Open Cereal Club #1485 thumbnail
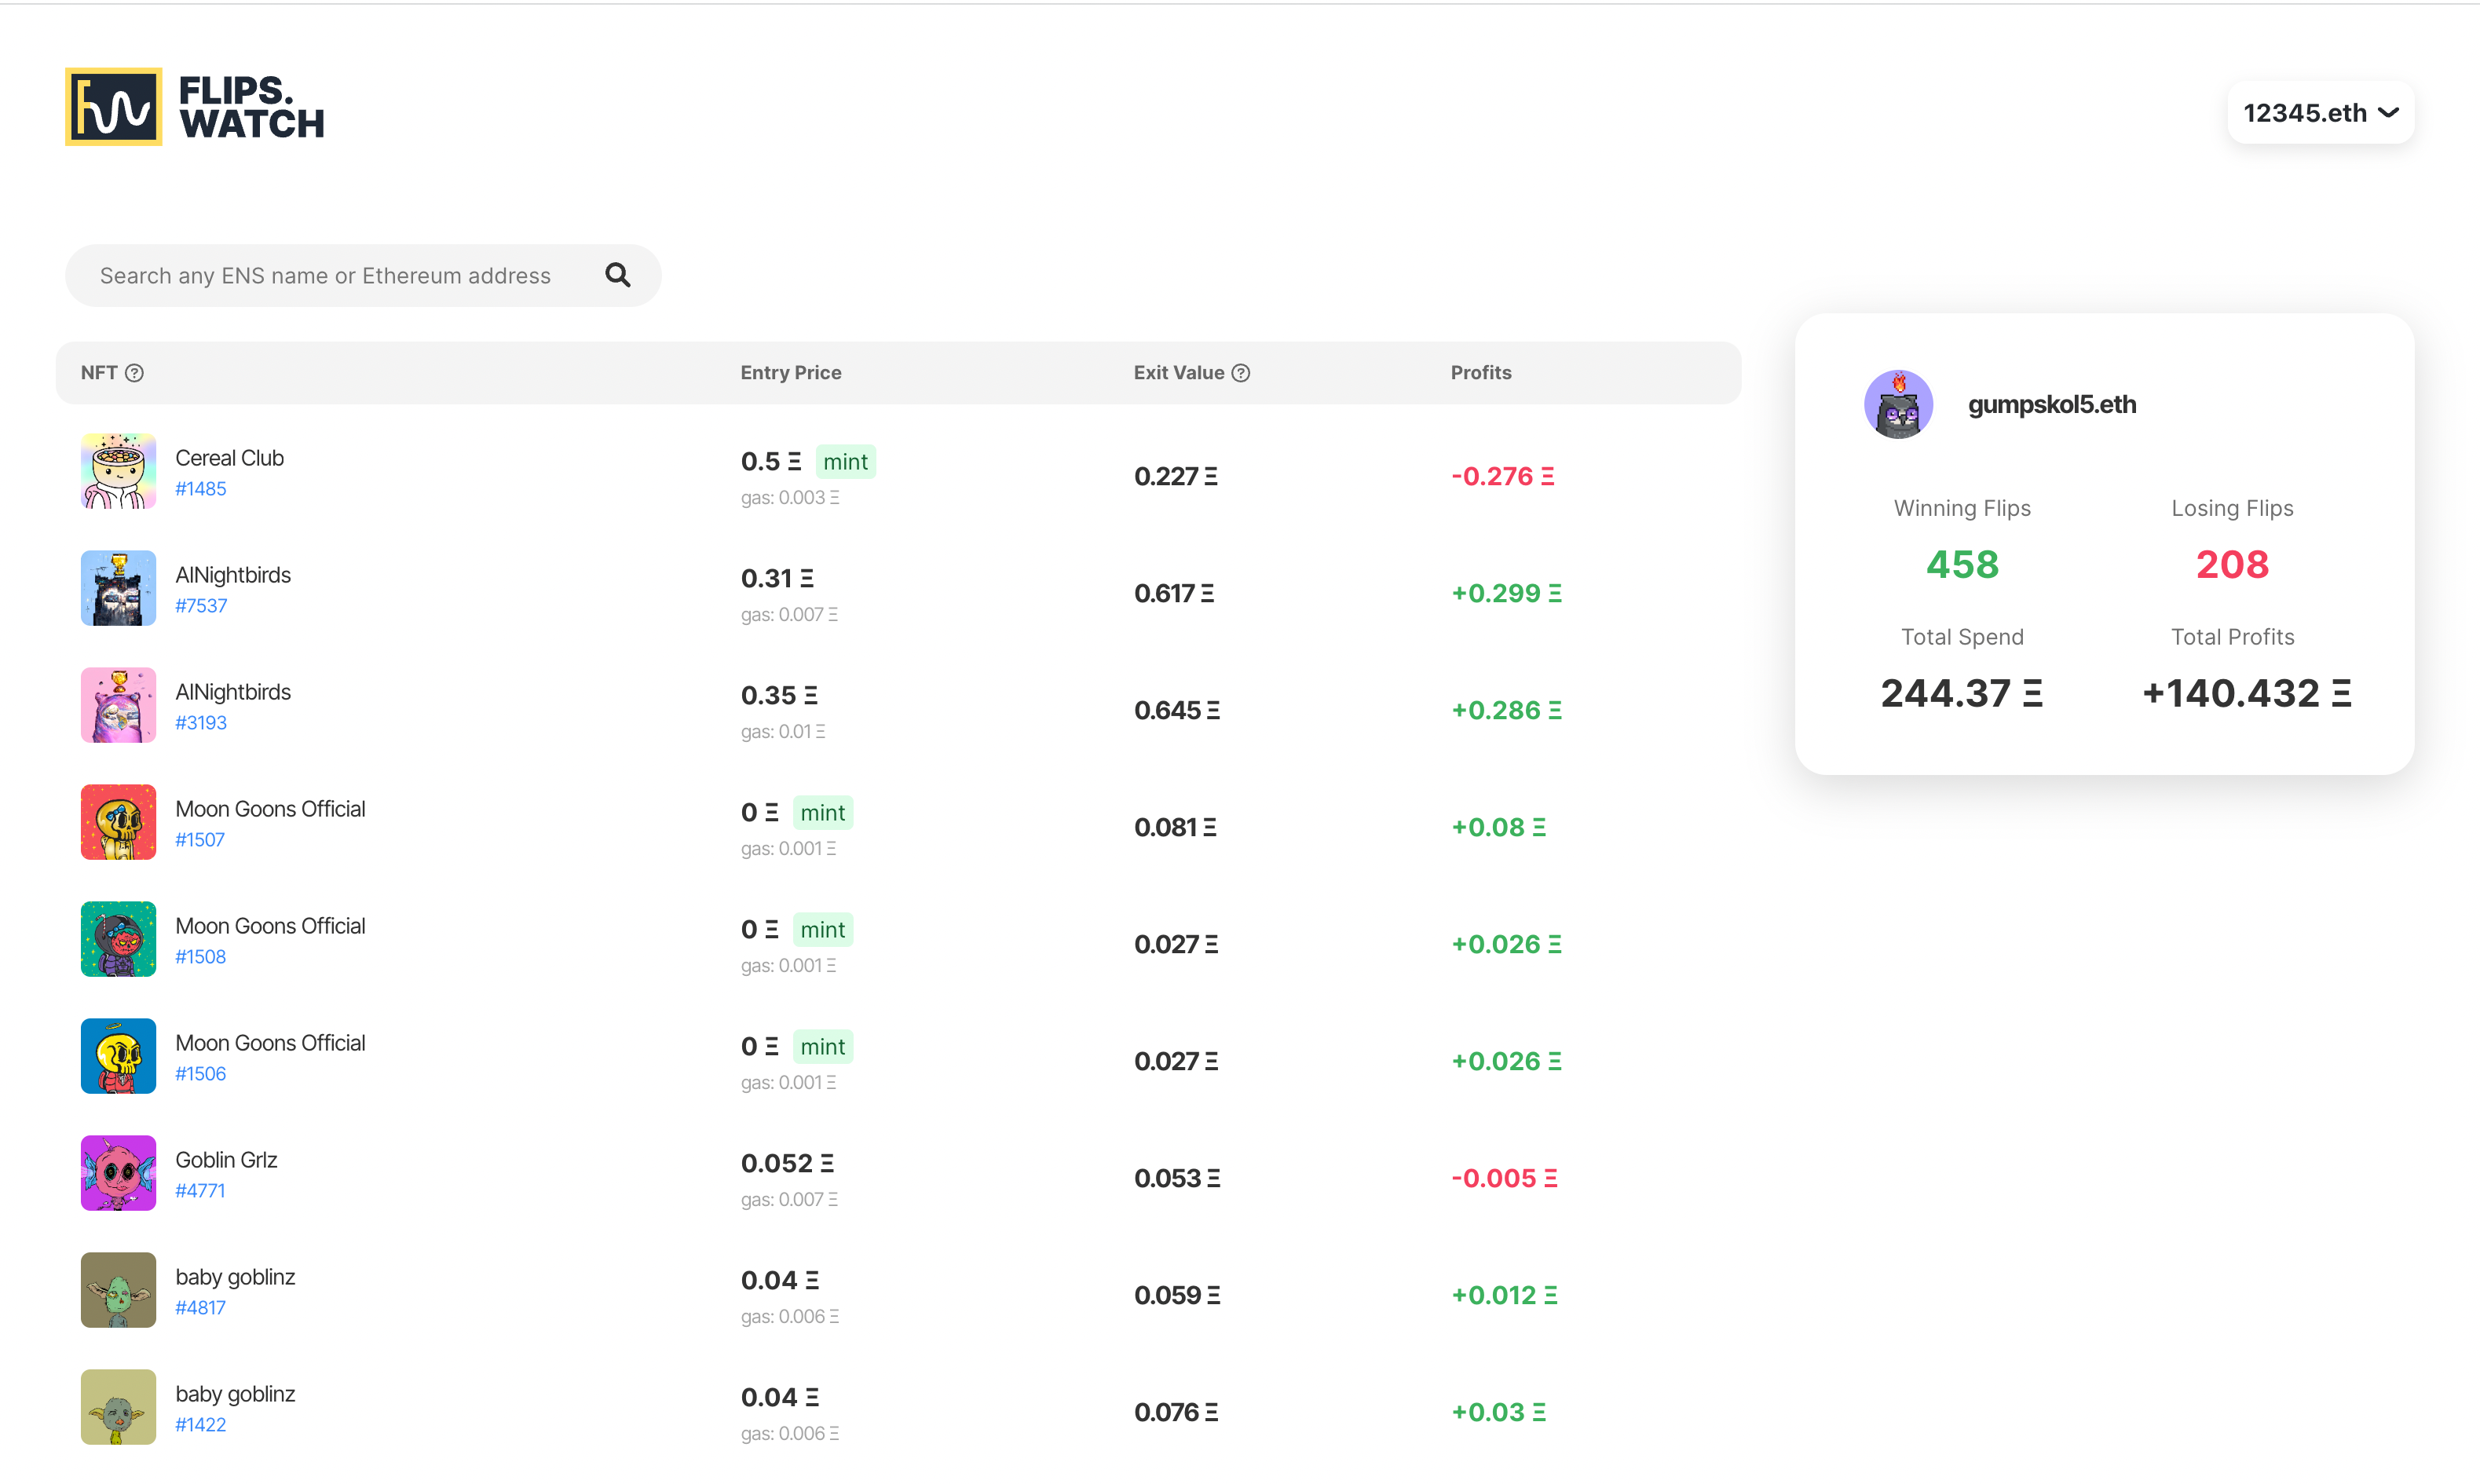This screenshot has height=1484, width=2480. pyautogui.click(x=118, y=471)
